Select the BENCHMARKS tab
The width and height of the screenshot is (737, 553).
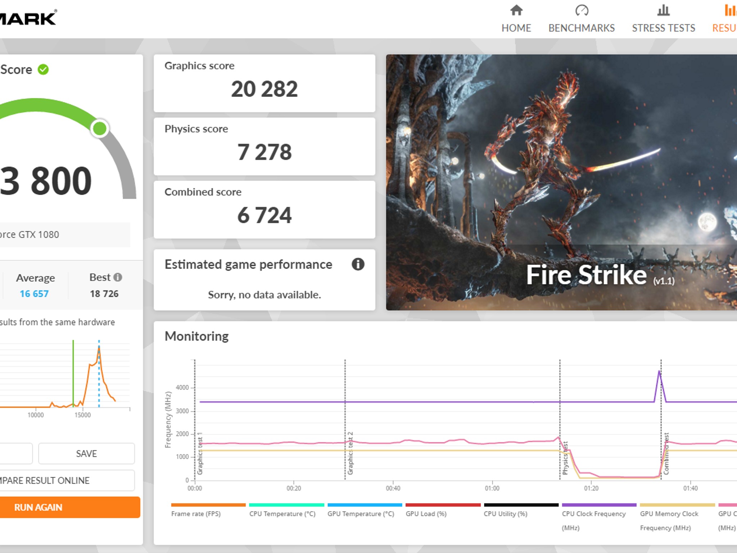pos(582,28)
